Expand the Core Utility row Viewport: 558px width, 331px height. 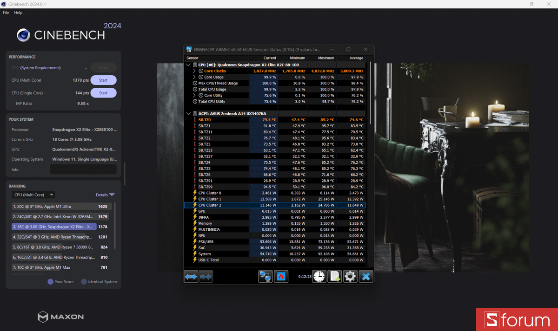pyautogui.click(x=194, y=95)
